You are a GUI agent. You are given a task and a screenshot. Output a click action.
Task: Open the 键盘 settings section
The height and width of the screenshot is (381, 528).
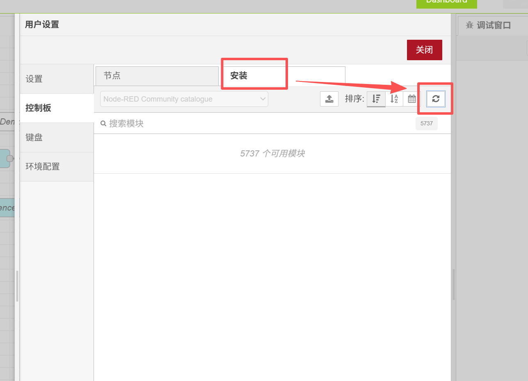coord(57,138)
